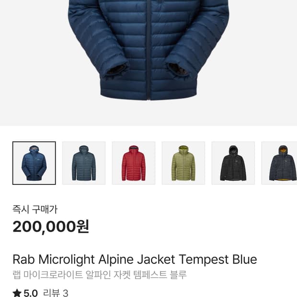Open the main blue jacket product image
The height and width of the screenshot is (297, 297).
(x=148, y=63)
